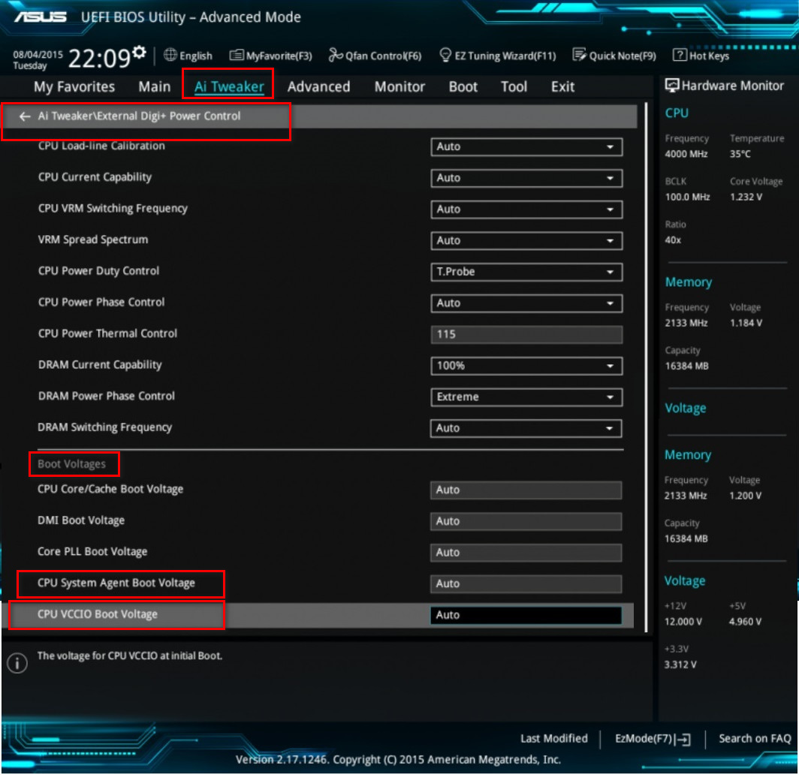Screen dimensions: 799x775
Task: Click the EZ Tuning Wizard bulb icon
Action: pos(445,55)
